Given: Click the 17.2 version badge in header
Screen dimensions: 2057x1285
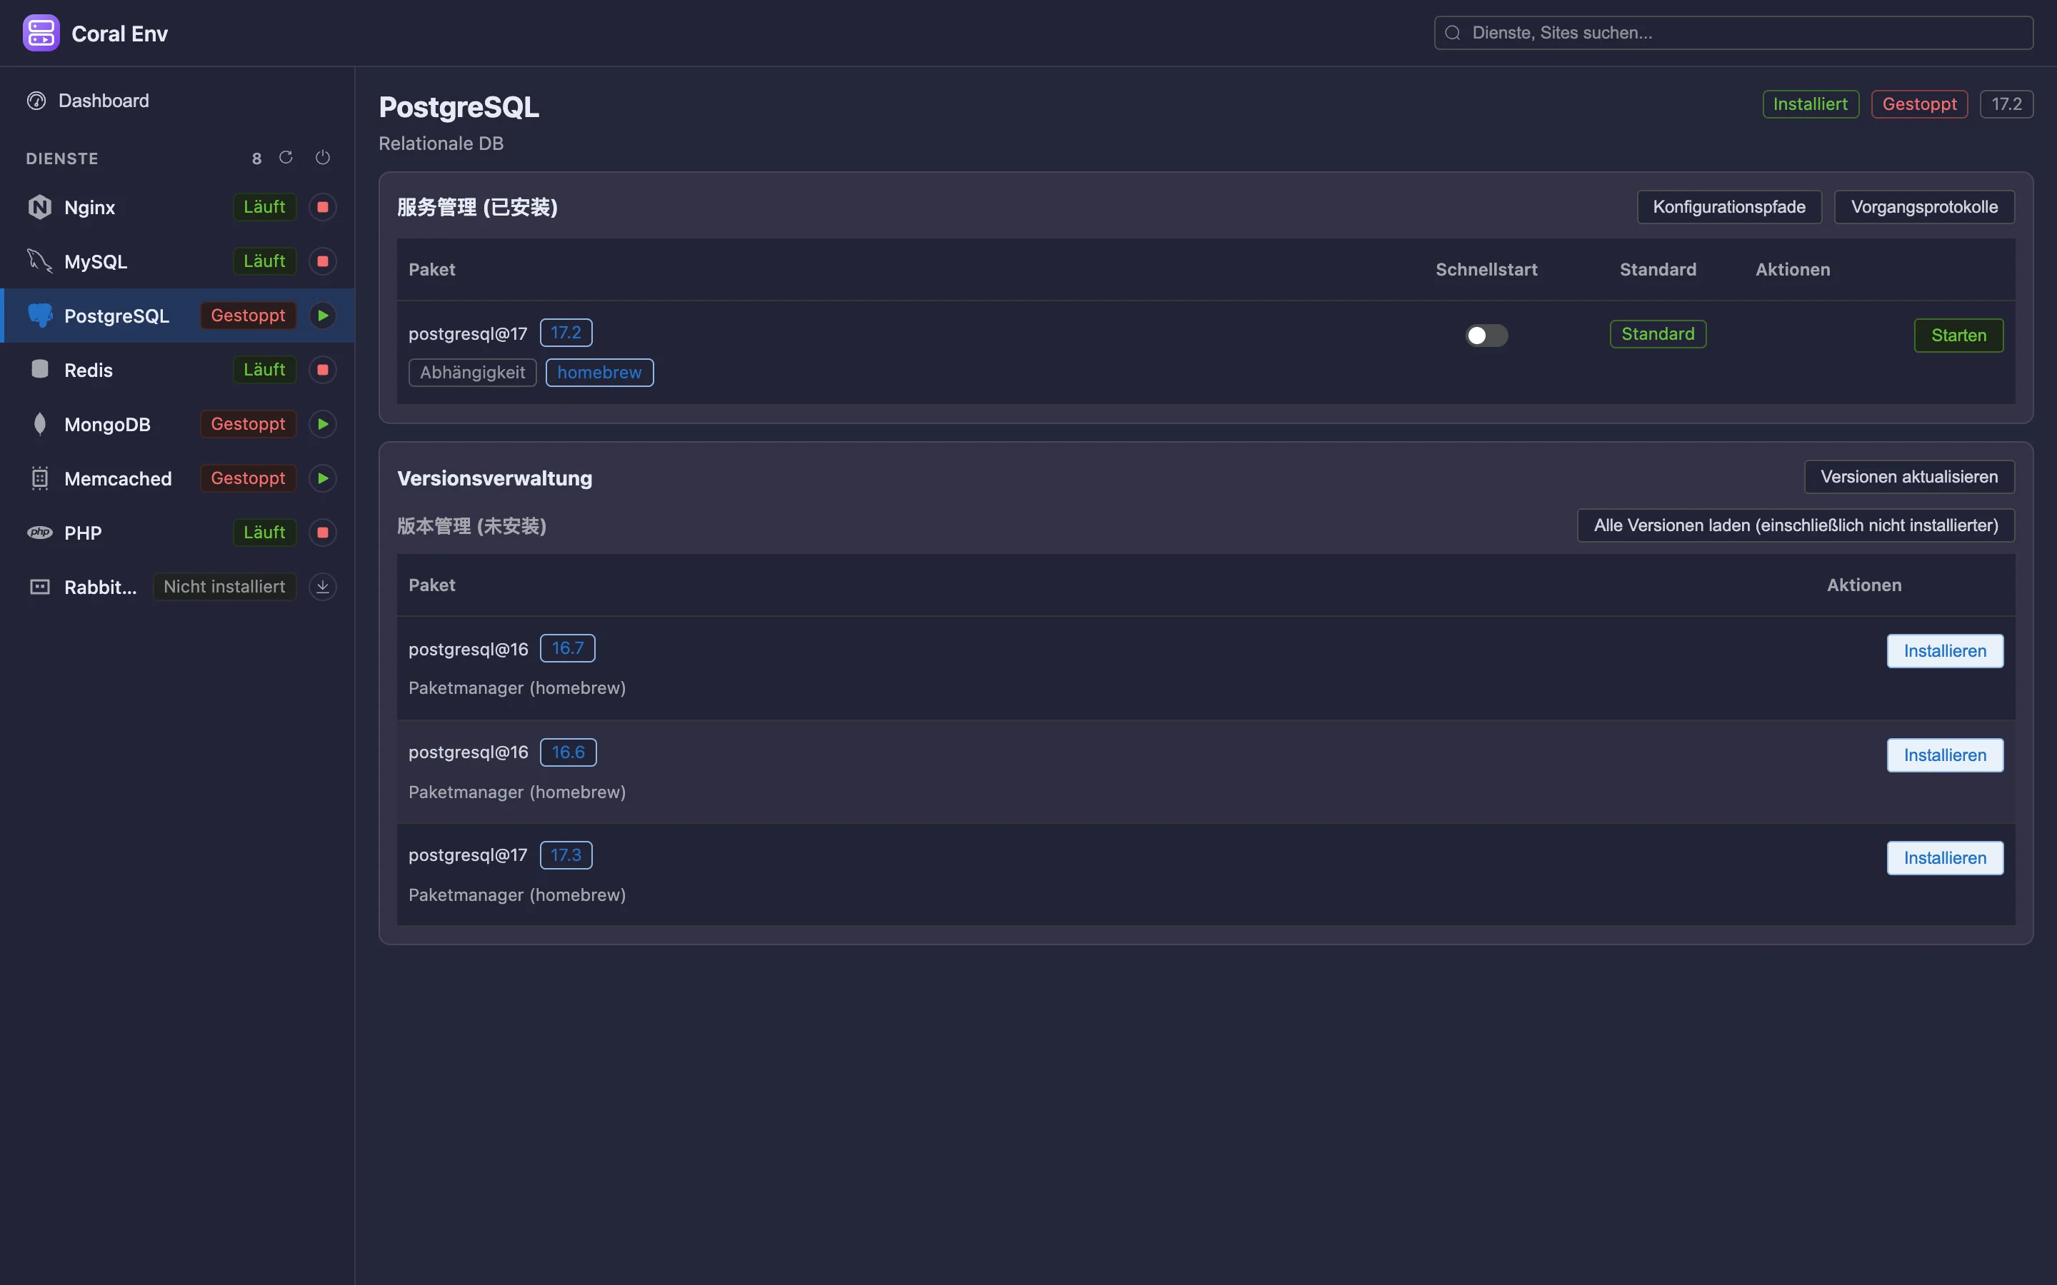Looking at the screenshot, I should pos(2006,104).
